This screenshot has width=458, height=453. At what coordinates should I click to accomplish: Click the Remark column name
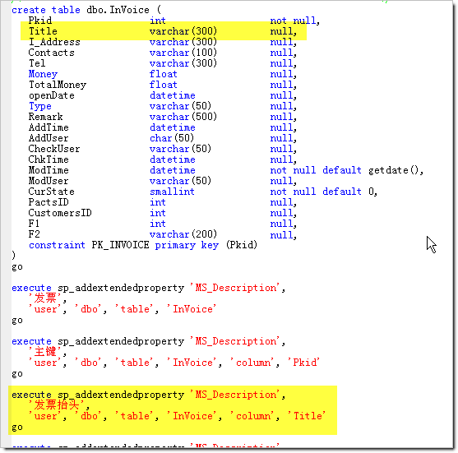[45, 117]
